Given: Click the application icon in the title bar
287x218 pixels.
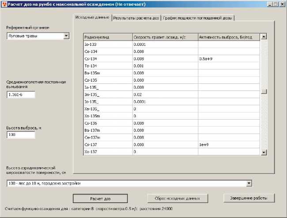Looking at the screenshot, I should [4, 4].
